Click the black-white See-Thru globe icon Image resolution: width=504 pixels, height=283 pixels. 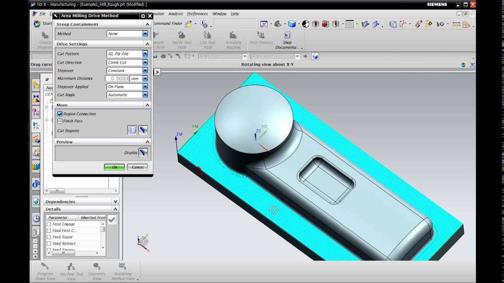coord(306,24)
